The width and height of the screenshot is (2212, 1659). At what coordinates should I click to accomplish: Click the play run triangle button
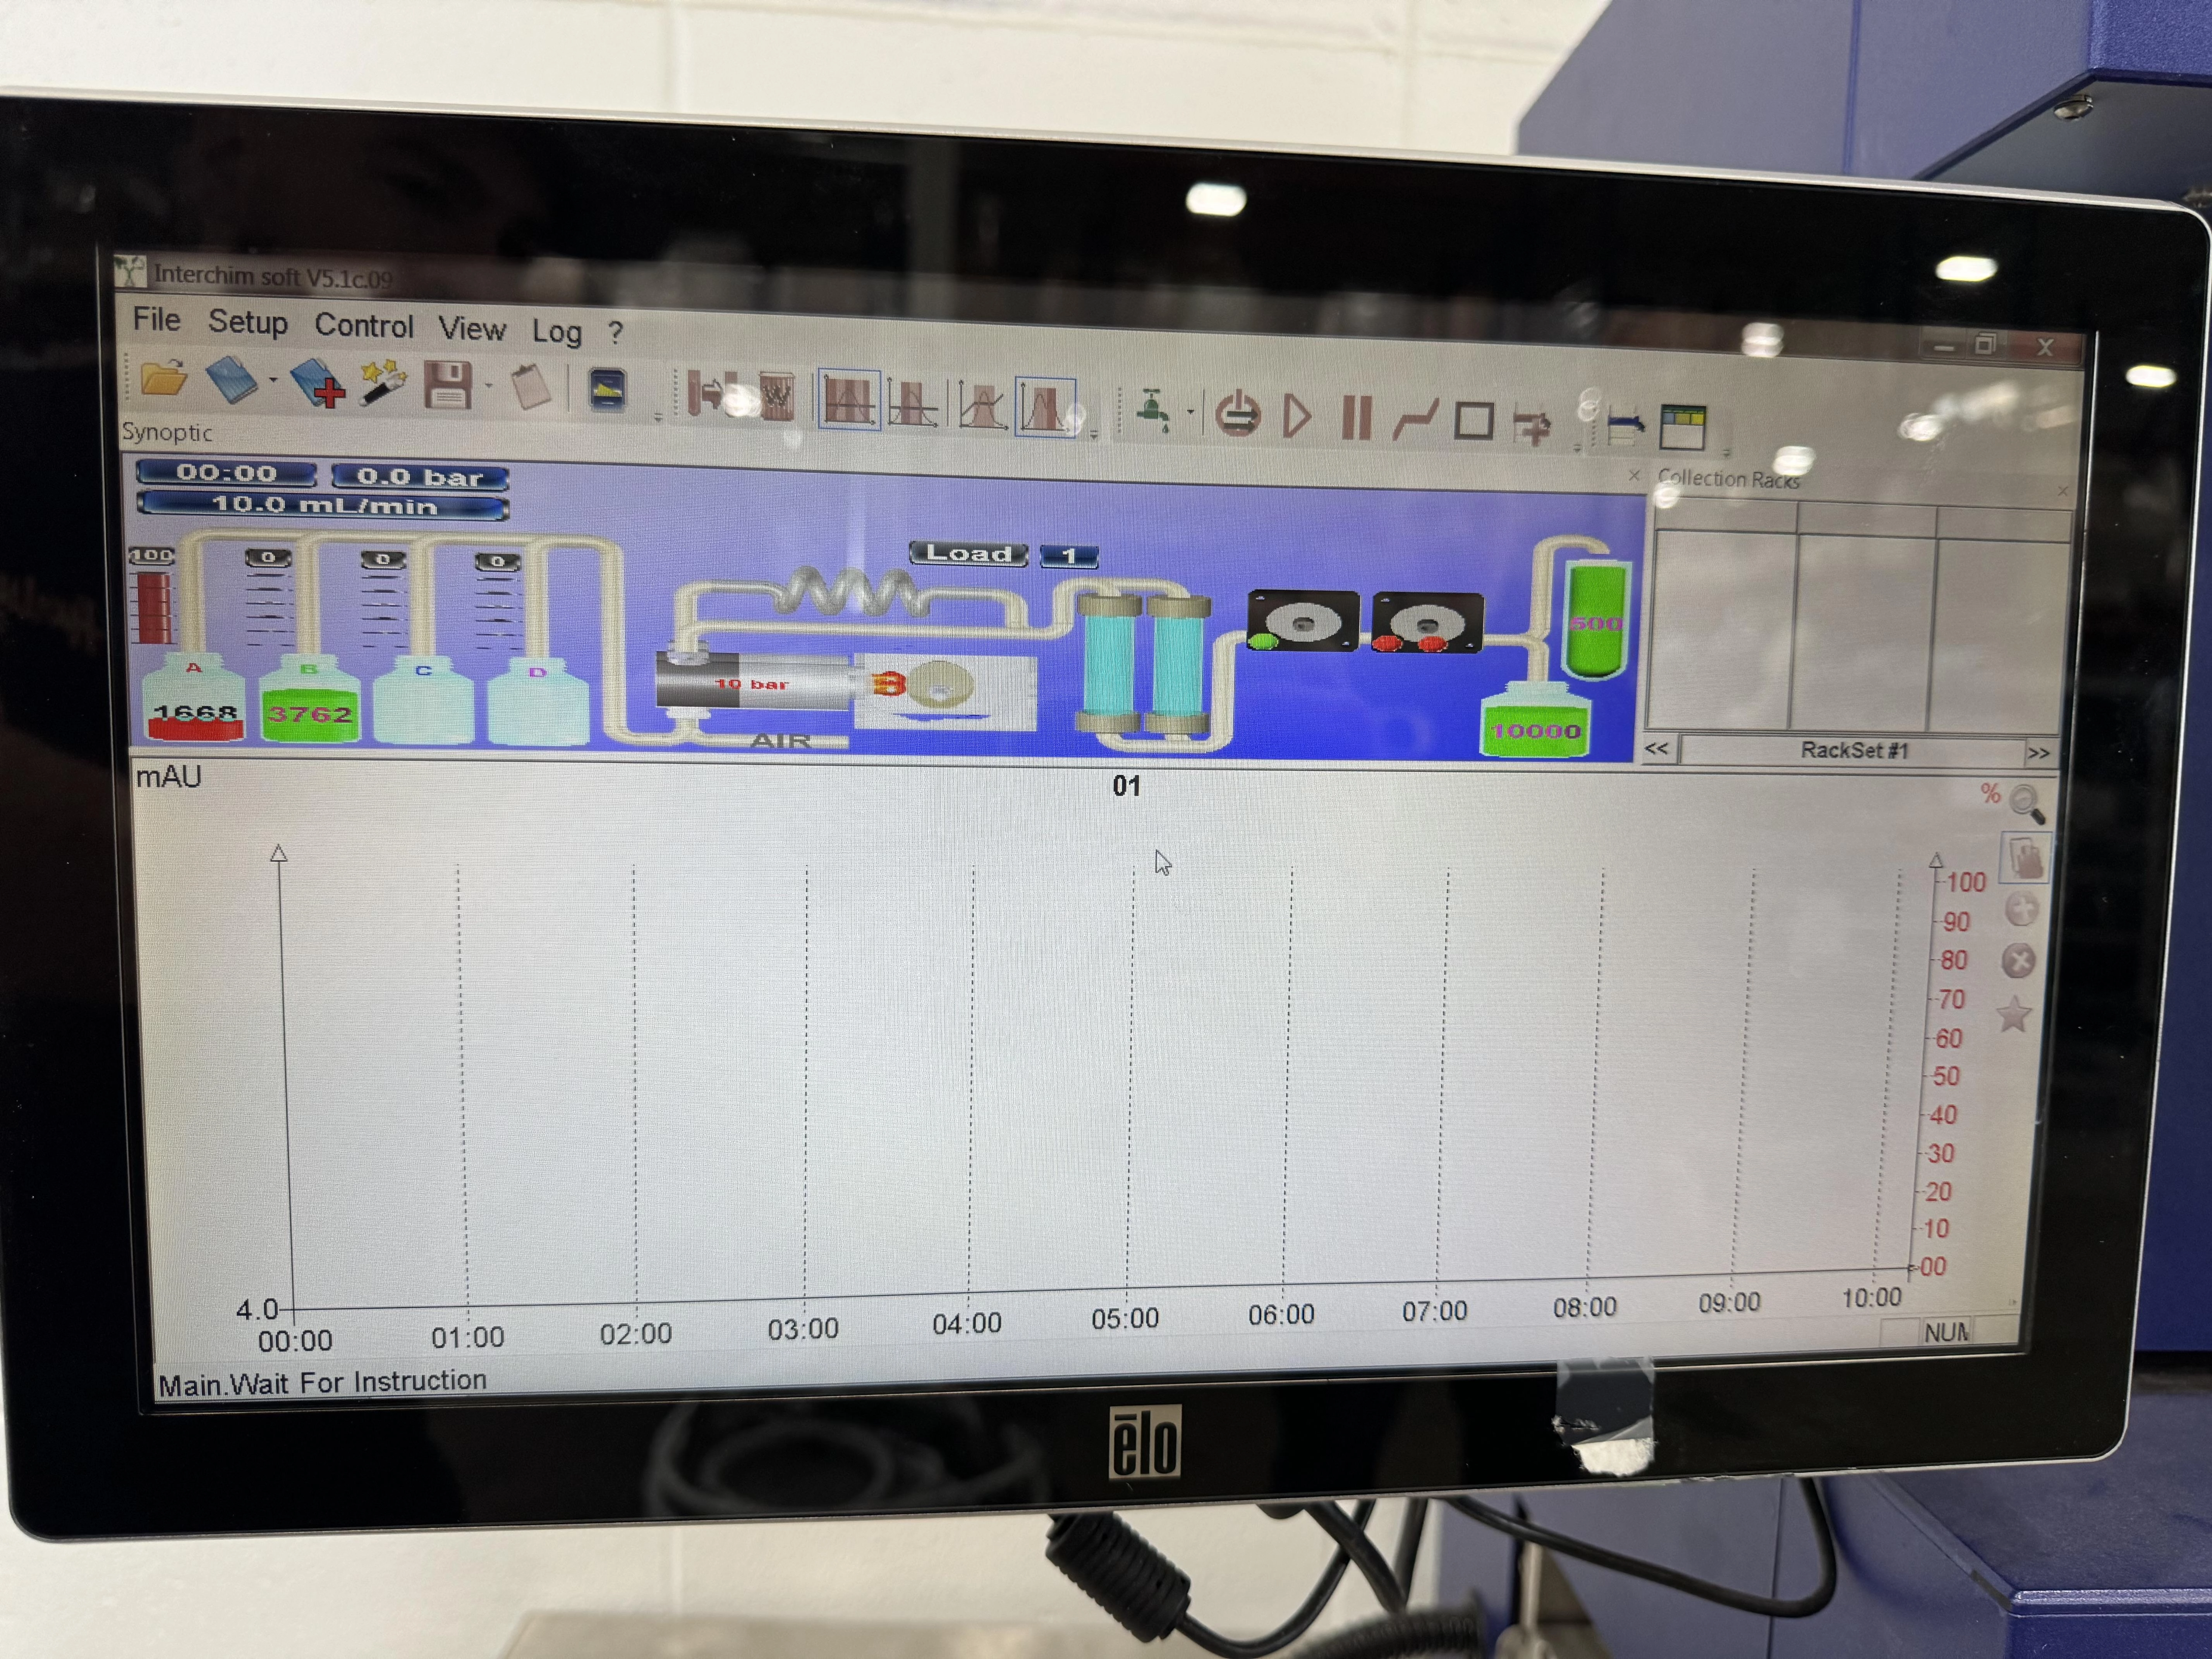coord(1297,416)
